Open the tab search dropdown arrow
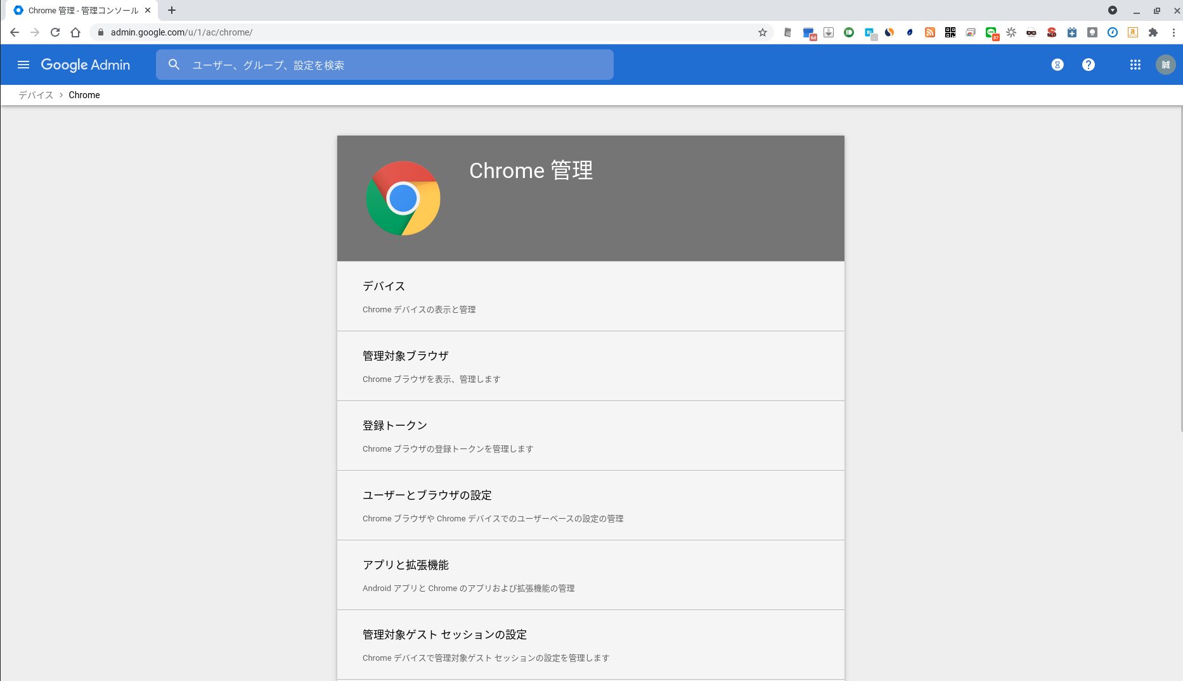This screenshot has height=681, width=1183. [x=1113, y=10]
